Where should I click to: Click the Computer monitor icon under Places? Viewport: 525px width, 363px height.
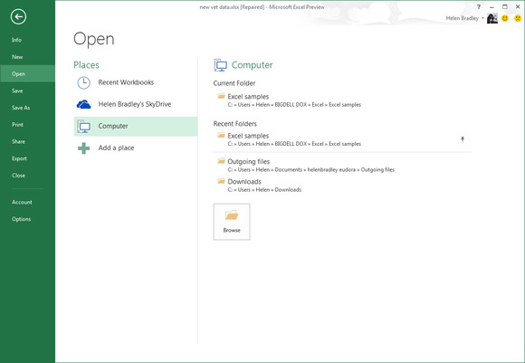pyautogui.click(x=83, y=126)
